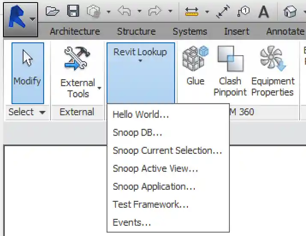The image size is (306, 236).
Task: Click the Open folder icon
Action: tap(52, 12)
